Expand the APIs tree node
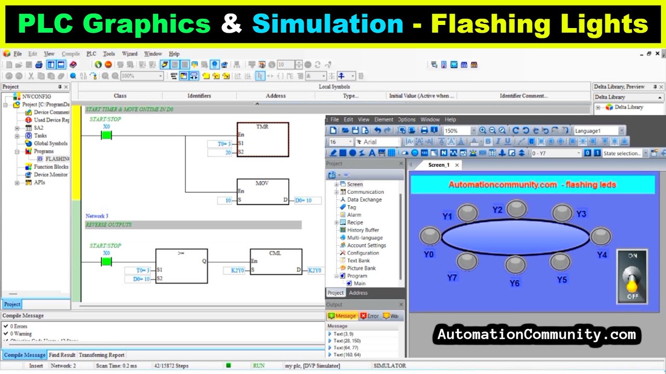Image resolution: width=666 pixels, height=374 pixels. point(17,182)
